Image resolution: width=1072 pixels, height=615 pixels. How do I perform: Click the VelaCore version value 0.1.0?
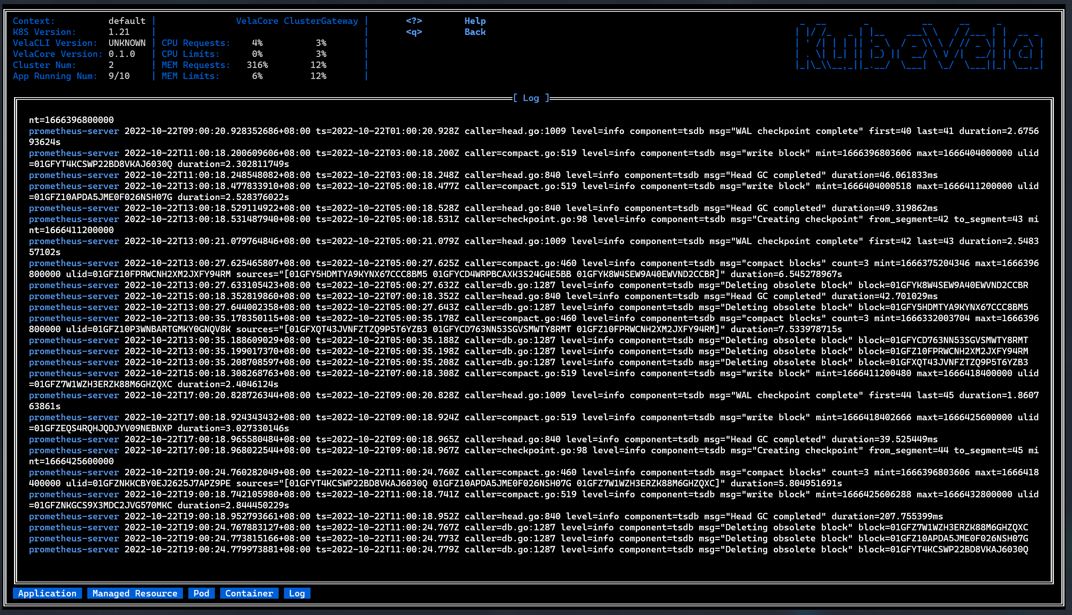[x=121, y=54]
